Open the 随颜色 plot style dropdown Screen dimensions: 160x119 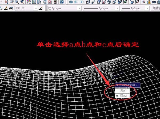click(155, 8)
